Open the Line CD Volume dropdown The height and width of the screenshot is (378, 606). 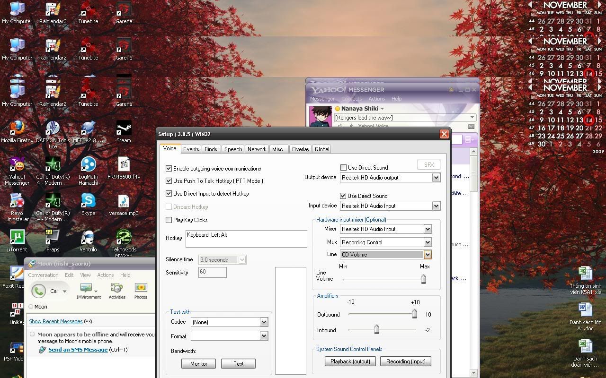[x=428, y=254]
